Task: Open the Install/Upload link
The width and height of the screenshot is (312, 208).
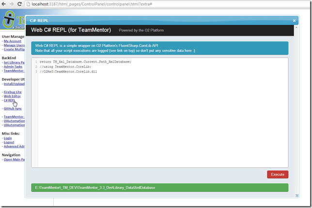Action: coord(14,84)
